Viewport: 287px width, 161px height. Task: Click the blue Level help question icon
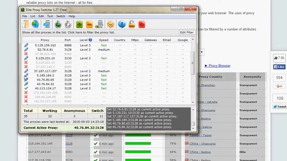point(90,40)
